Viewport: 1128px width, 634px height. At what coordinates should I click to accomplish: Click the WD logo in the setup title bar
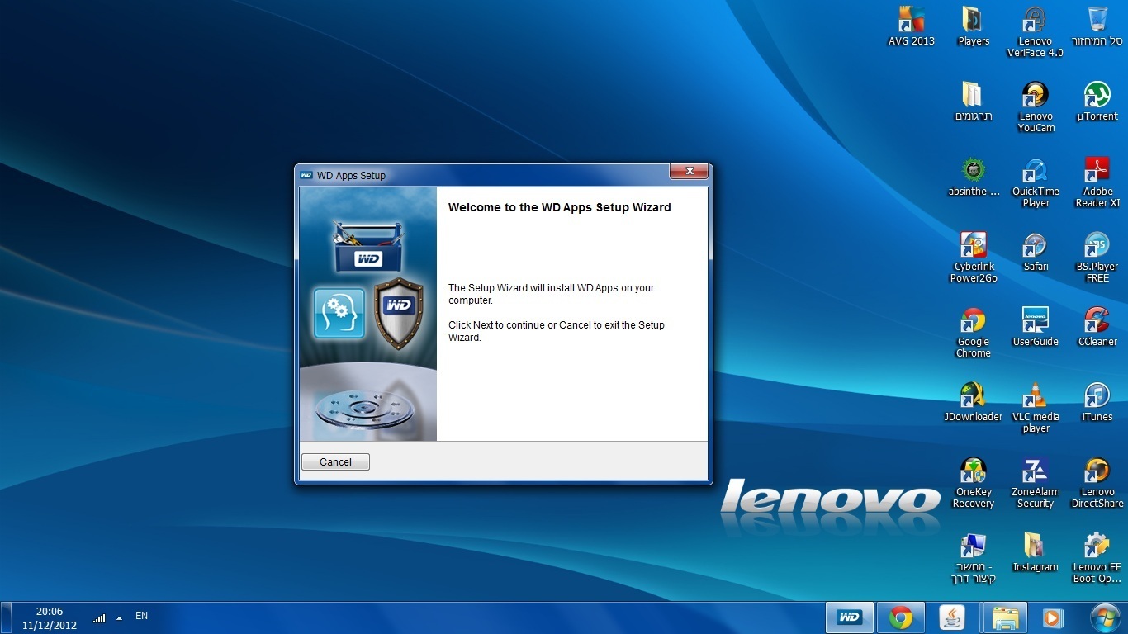pyautogui.click(x=306, y=175)
